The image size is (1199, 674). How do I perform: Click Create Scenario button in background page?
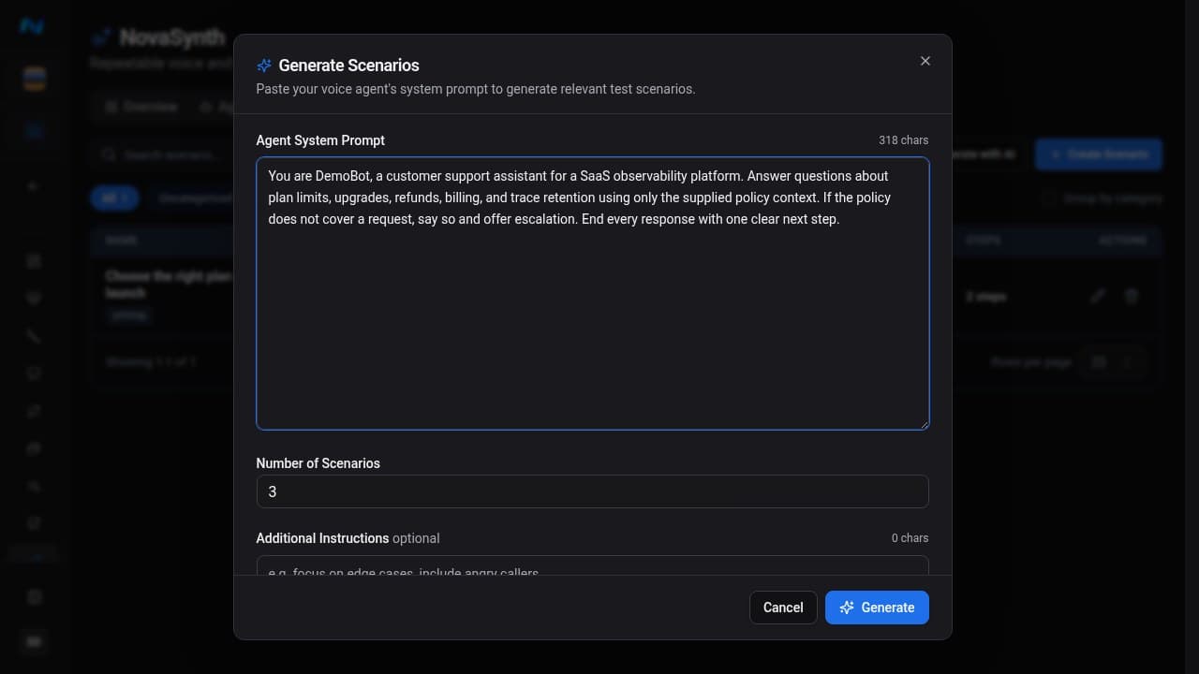(x=1099, y=154)
